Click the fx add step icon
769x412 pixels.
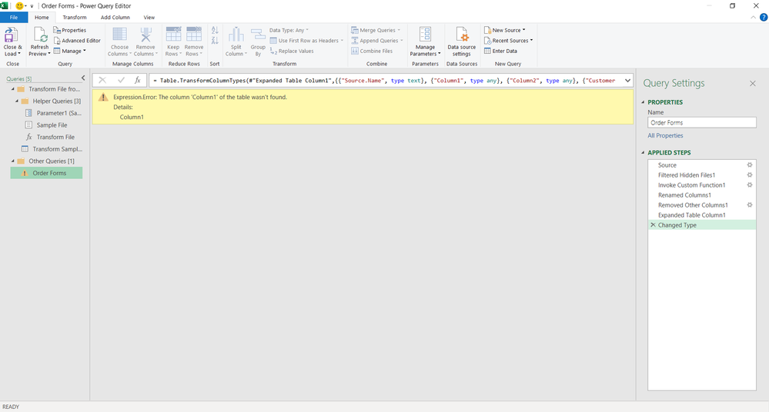click(138, 81)
